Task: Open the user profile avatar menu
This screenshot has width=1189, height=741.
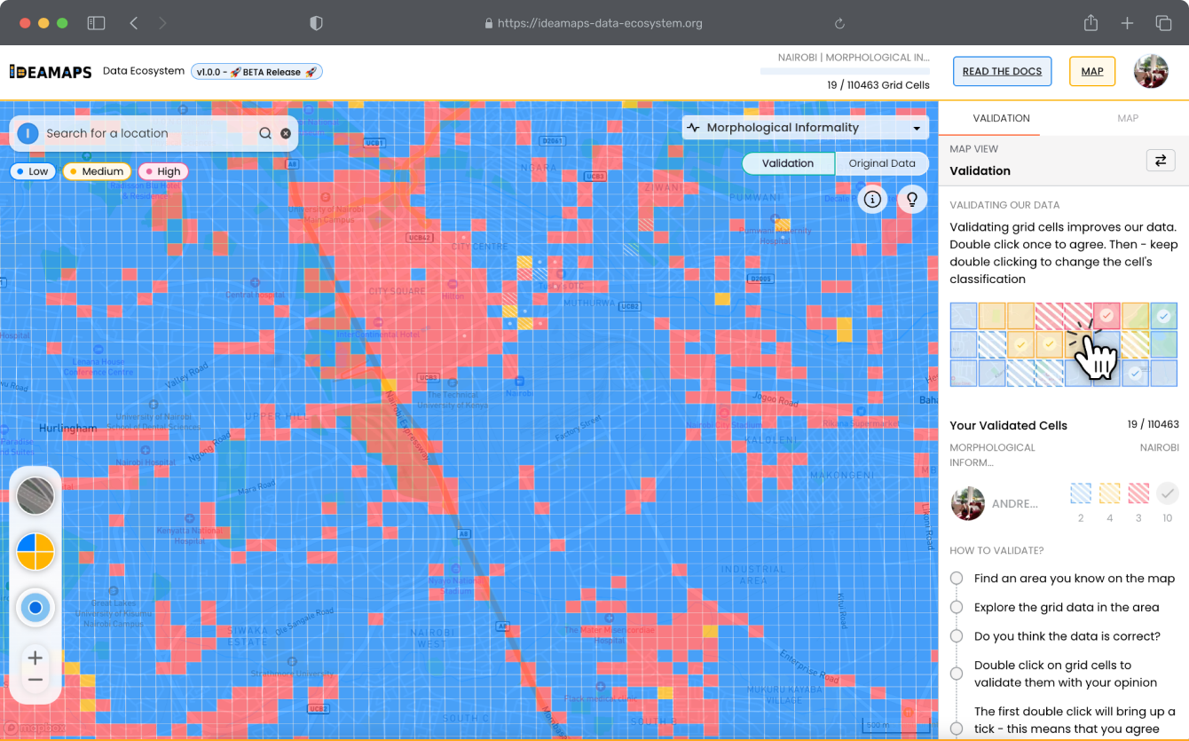Action: pyautogui.click(x=1151, y=72)
